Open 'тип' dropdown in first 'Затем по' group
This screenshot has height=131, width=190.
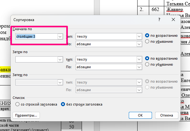pos(139,59)
